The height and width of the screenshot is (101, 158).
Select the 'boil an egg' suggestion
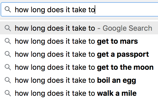point(79,80)
